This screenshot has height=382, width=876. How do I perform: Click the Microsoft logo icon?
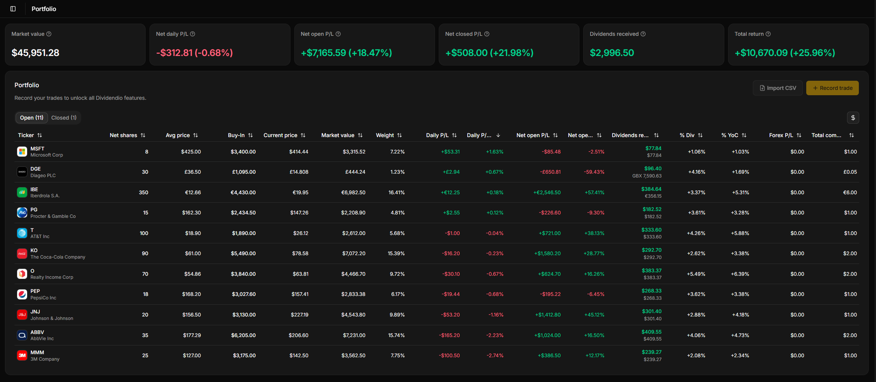[x=22, y=152]
